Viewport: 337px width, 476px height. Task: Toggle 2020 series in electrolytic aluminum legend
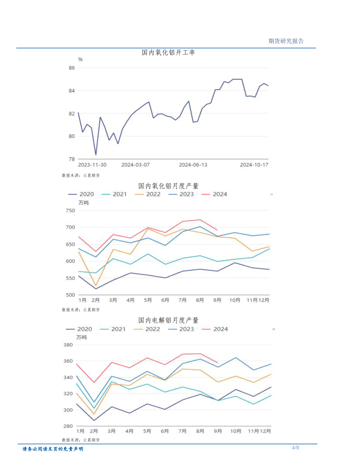[79, 329]
